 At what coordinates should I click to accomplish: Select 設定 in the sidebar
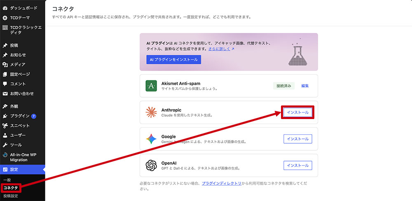coord(22,169)
